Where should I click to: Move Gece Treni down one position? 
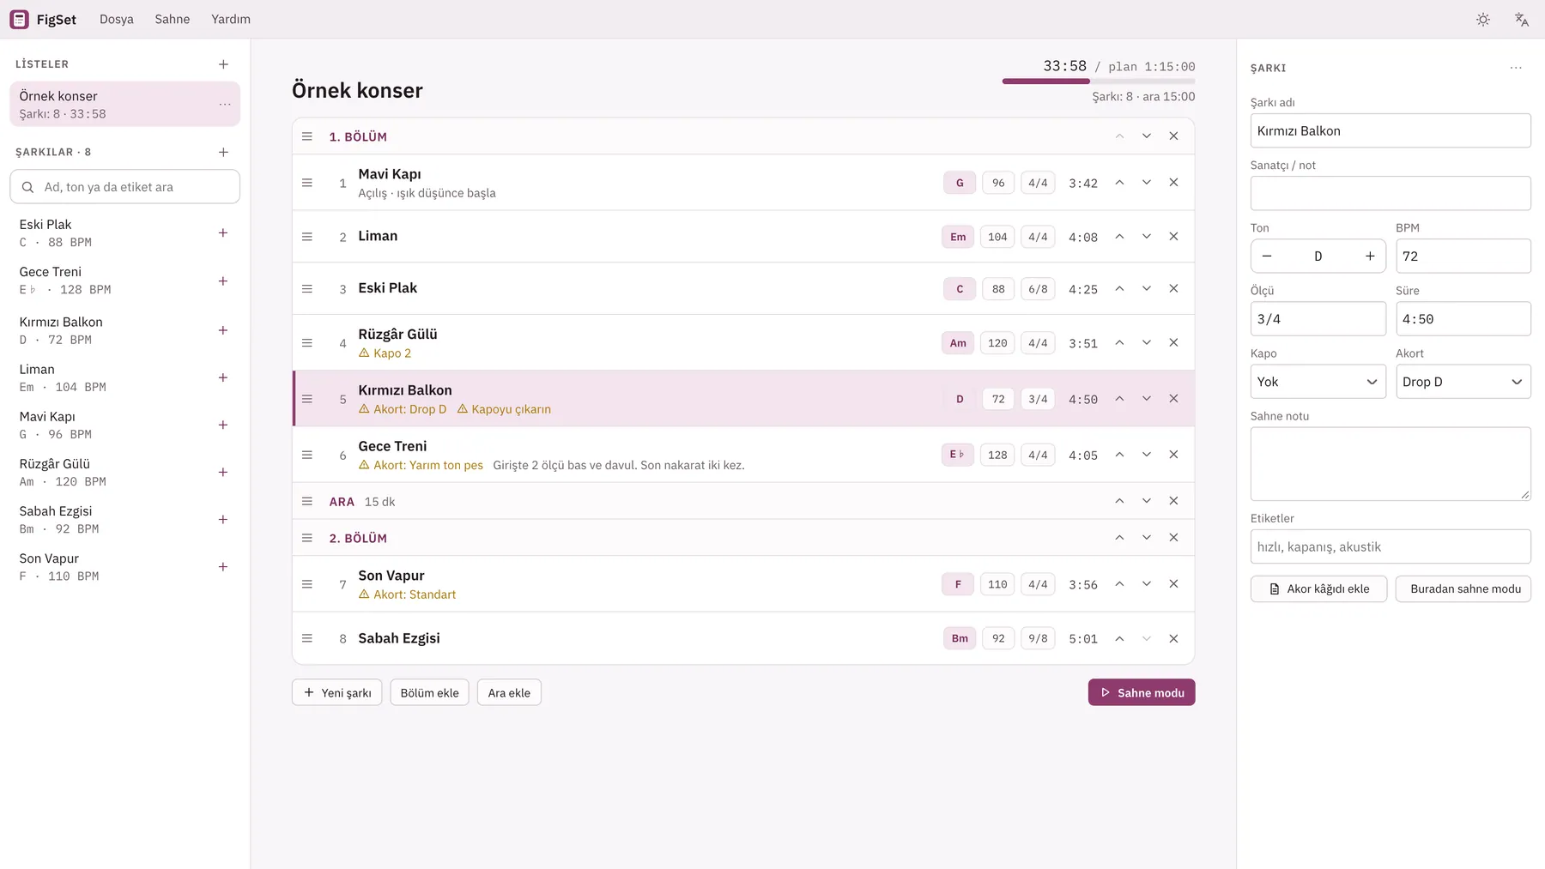(x=1146, y=454)
